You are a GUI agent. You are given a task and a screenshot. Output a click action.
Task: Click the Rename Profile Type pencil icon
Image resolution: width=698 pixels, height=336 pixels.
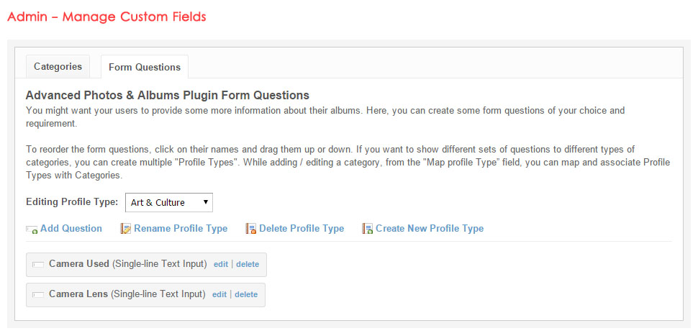tap(126, 229)
